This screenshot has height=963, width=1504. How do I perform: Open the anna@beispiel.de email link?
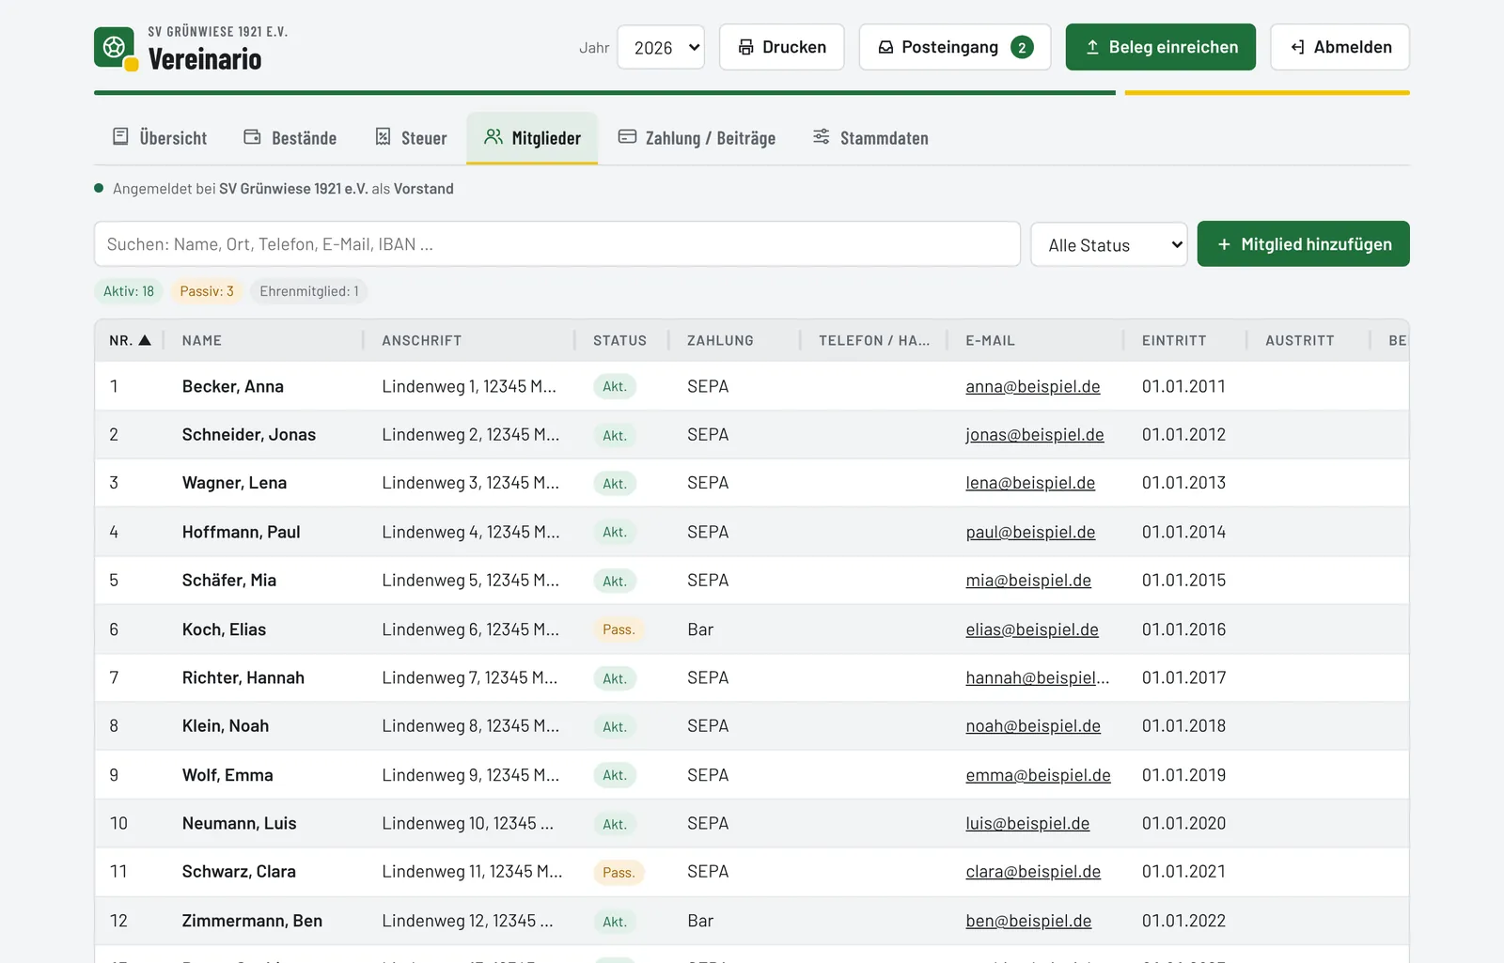click(x=1032, y=386)
